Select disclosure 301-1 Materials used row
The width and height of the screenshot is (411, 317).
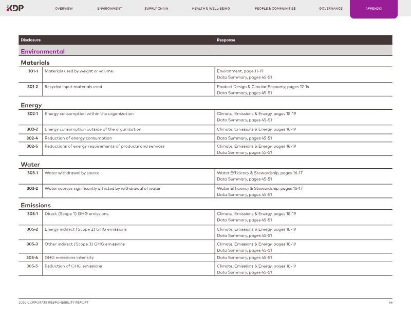[79, 71]
